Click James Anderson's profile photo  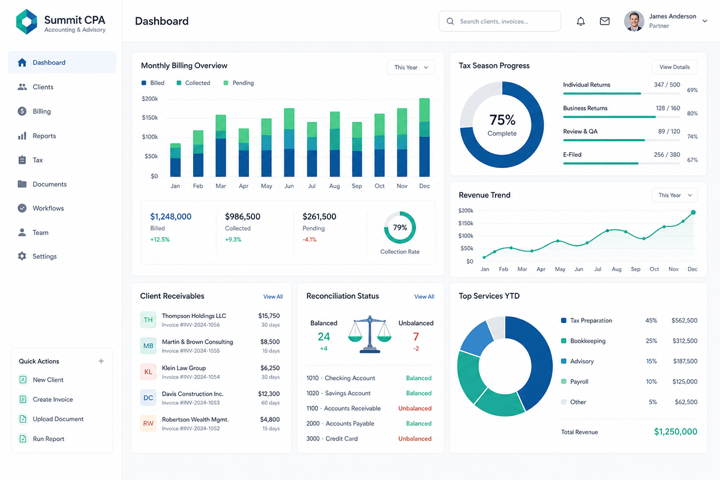(x=634, y=21)
